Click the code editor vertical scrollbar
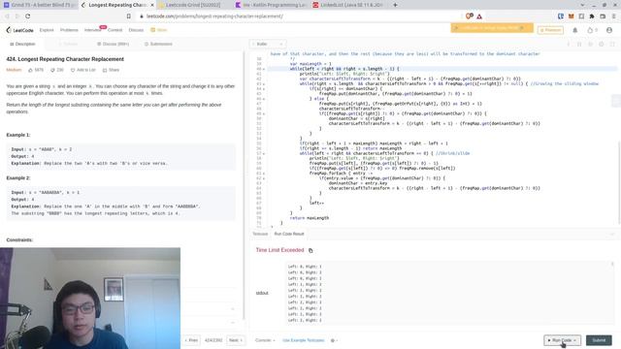Viewport: 621px width, 349px height. pyautogui.click(x=619, y=182)
